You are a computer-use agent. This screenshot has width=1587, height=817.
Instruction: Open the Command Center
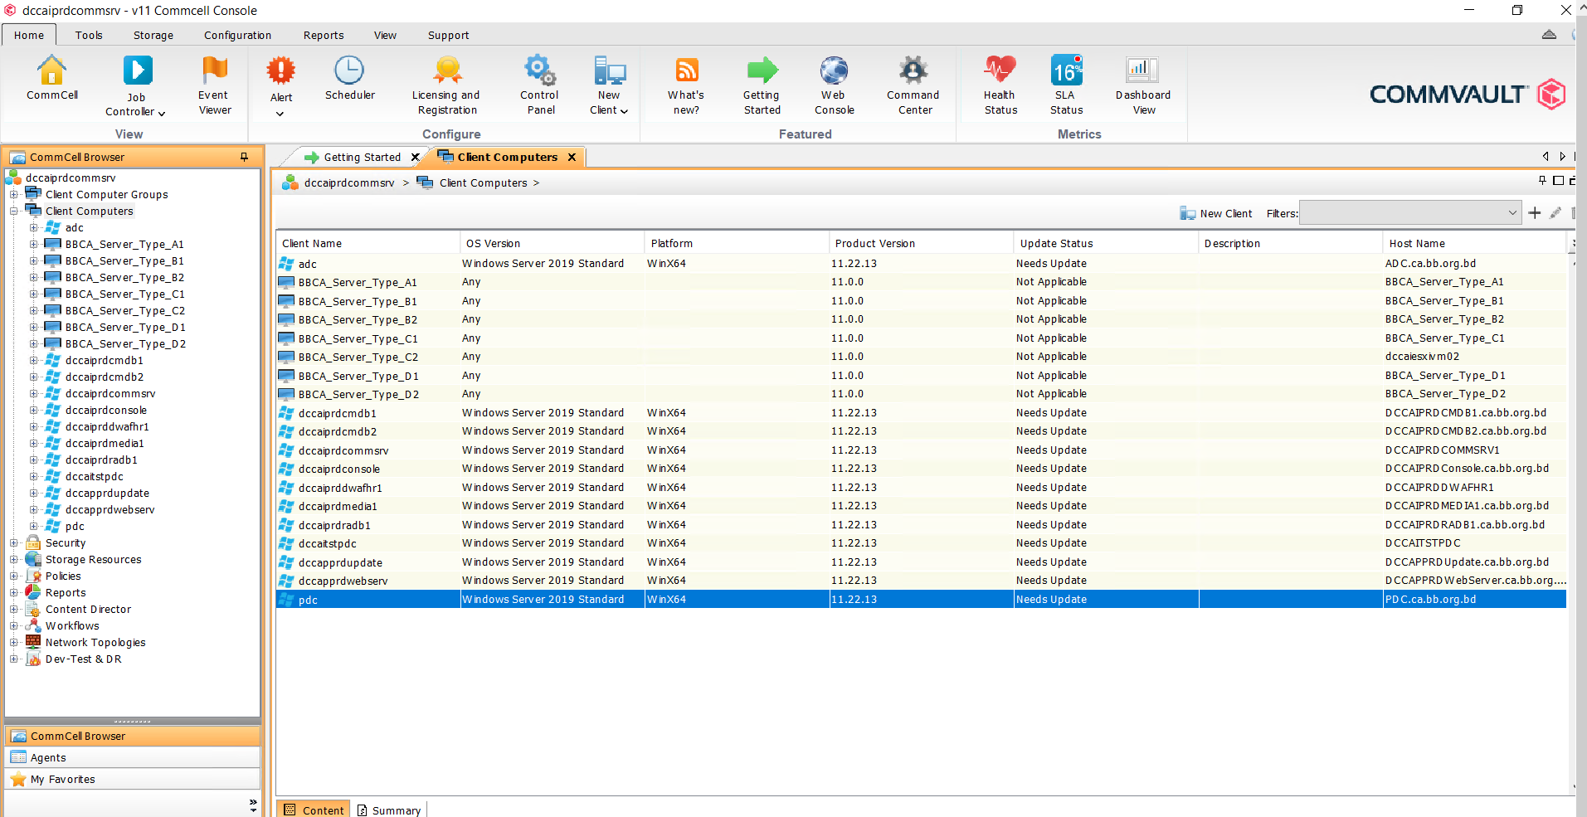[x=913, y=85]
